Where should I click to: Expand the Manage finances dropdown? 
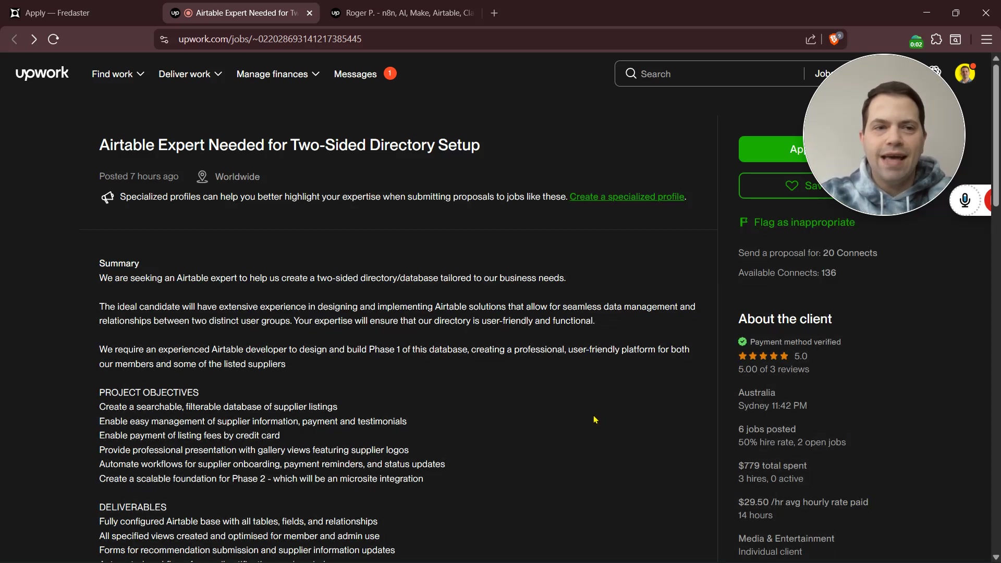pos(278,74)
